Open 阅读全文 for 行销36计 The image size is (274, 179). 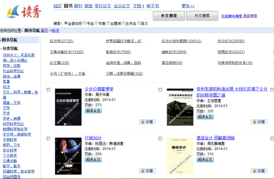coord(93,160)
